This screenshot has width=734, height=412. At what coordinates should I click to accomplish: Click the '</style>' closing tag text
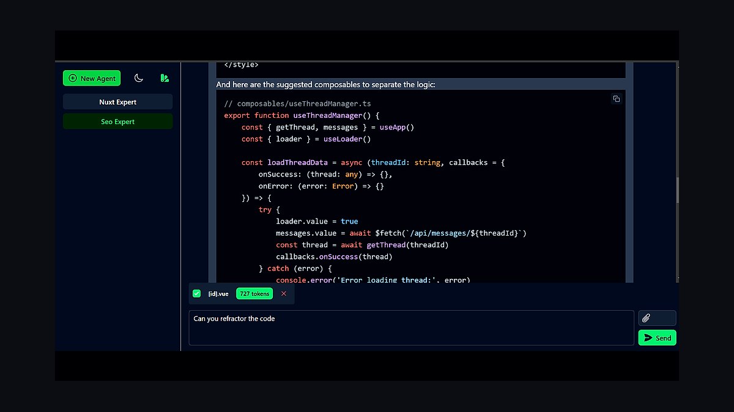(x=241, y=65)
